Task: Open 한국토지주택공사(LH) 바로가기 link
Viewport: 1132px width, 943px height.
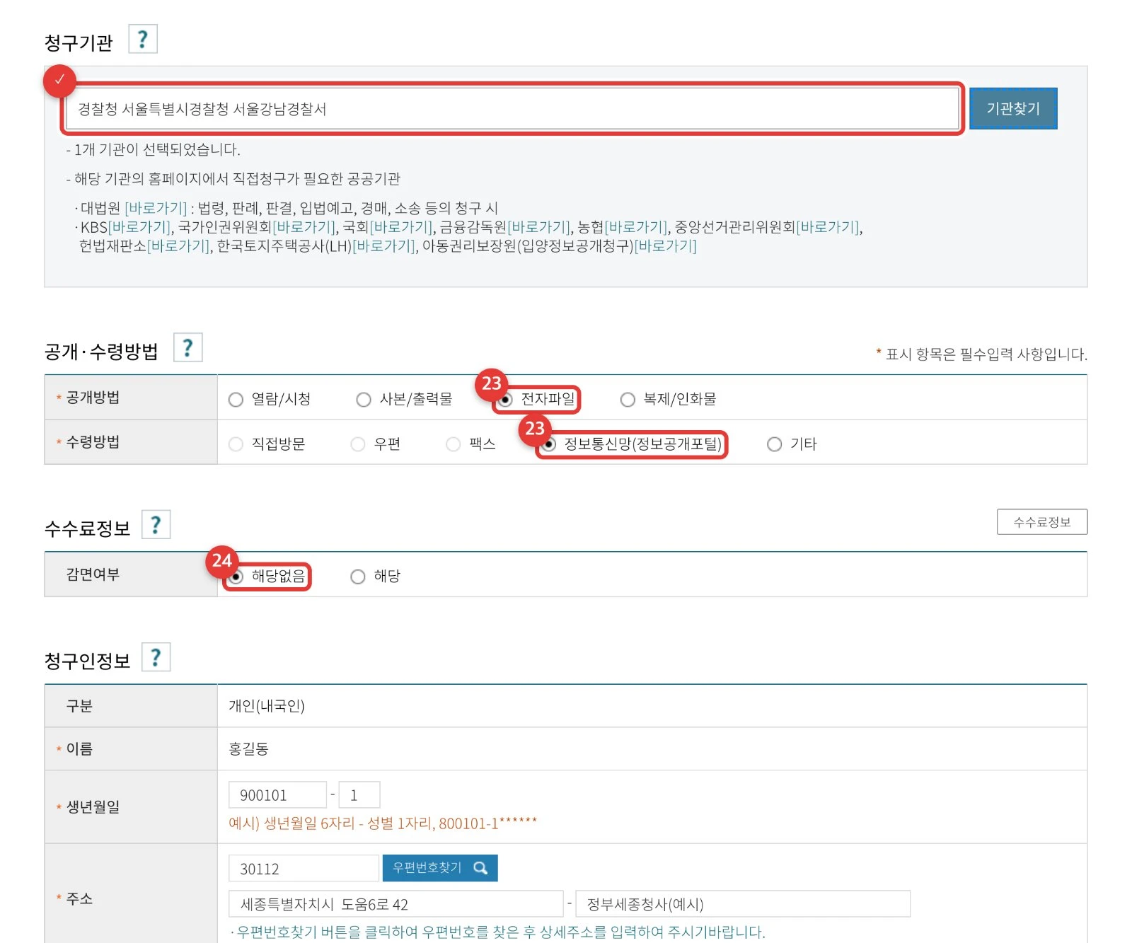Action: click(x=384, y=246)
